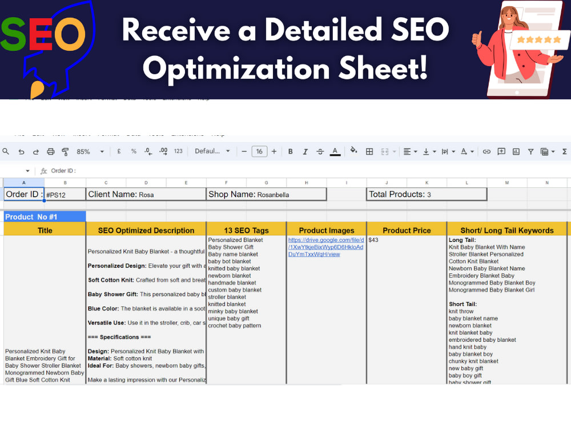The height and width of the screenshot is (428, 571).
Task: Decrease decimal places
Action: pyautogui.click(x=148, y=151)
